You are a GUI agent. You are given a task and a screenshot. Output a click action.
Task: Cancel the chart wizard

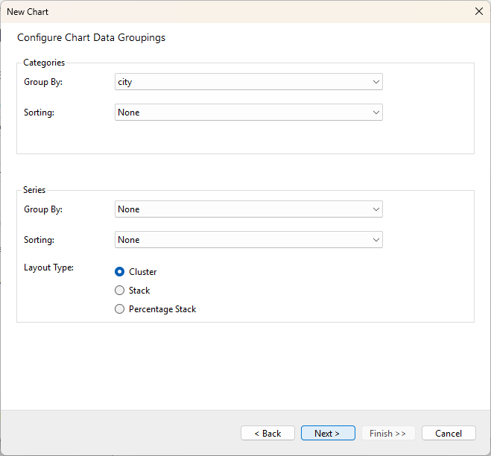(449, 433)
